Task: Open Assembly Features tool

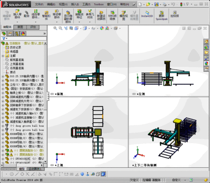Action: click(x=79, y=14)
